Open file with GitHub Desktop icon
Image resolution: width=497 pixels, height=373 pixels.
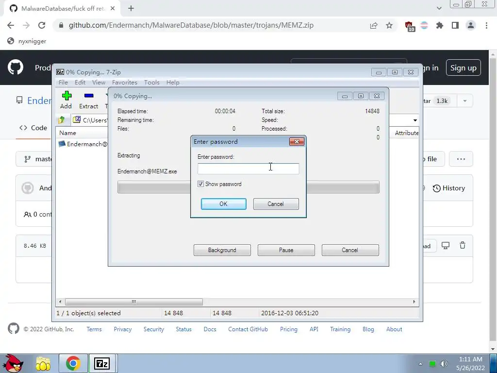446,245
